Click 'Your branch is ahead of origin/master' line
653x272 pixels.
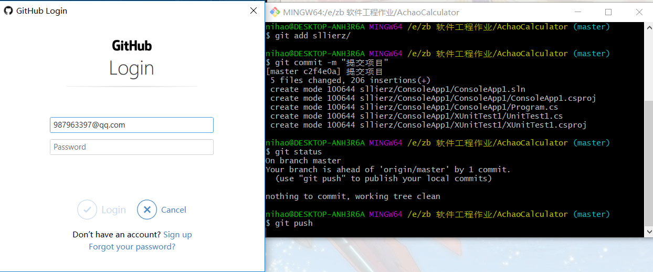388,170
